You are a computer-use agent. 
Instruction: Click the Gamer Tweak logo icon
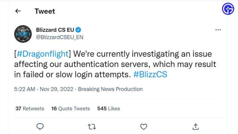pos(228,9)
